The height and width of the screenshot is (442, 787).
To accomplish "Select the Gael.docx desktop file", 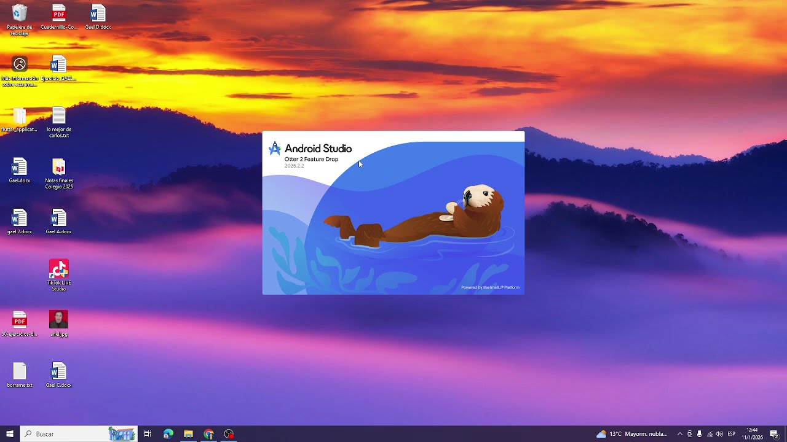I will pos(20,171).
